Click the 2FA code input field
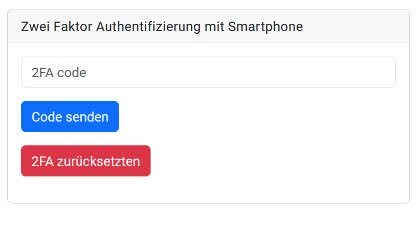418x238 pixels. (208, 72)
